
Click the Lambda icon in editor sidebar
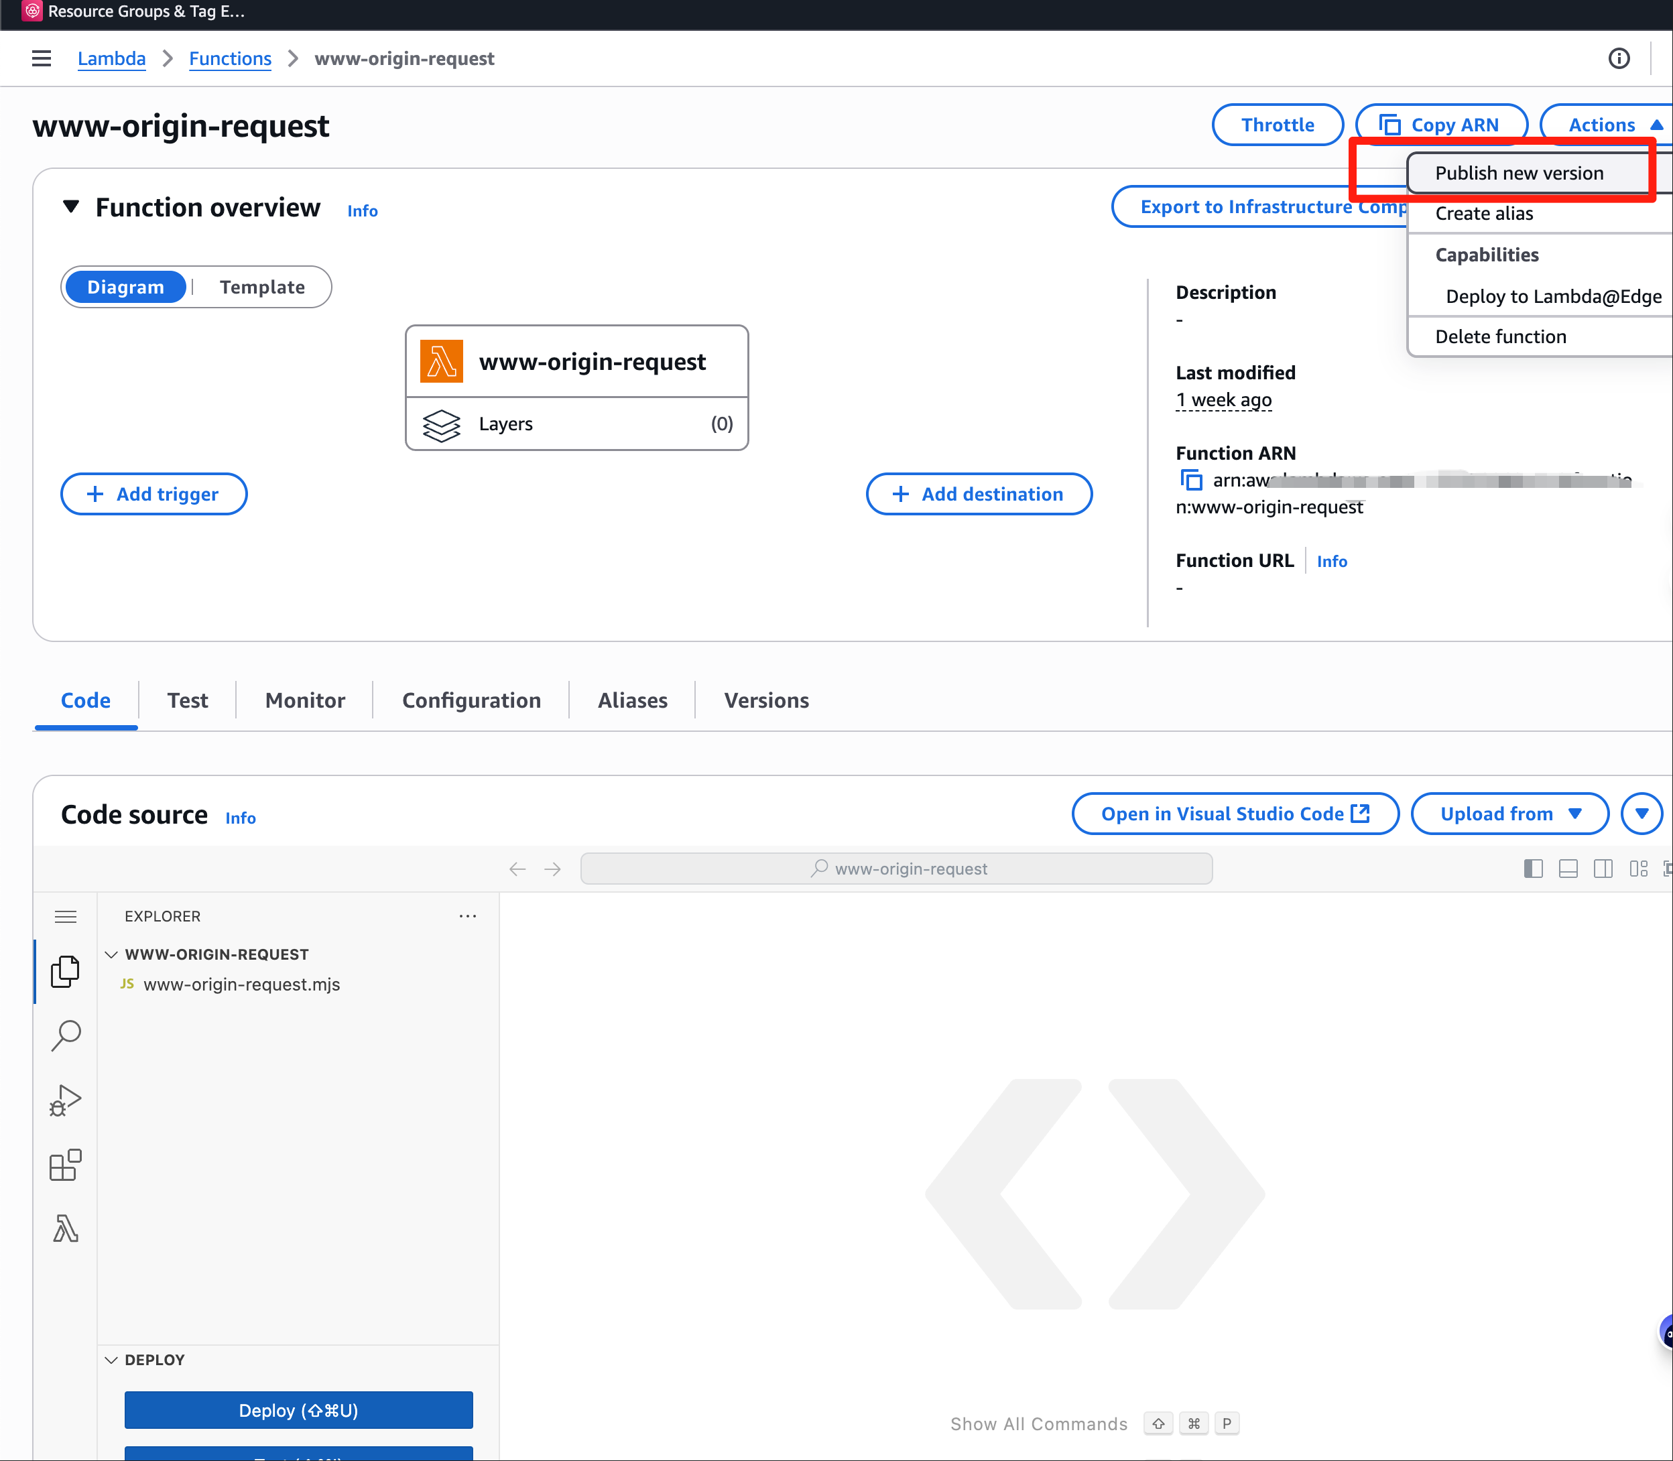coord(65,1228)
